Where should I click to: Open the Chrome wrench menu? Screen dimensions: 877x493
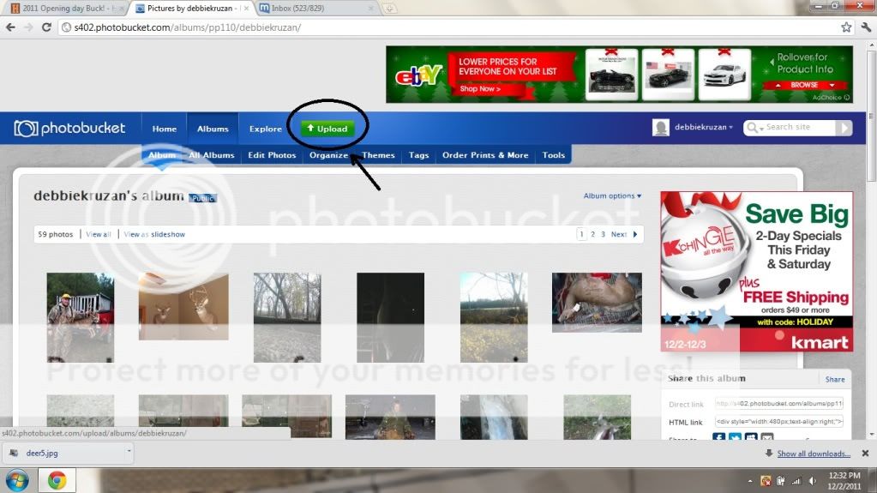(x=864, y=27)
